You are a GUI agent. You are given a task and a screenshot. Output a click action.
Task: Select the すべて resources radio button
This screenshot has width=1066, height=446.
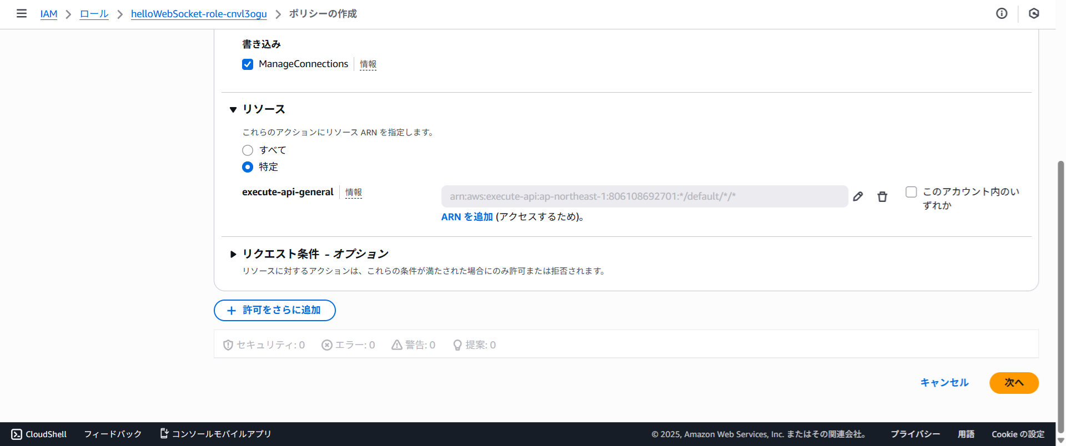tap(248, 150)
